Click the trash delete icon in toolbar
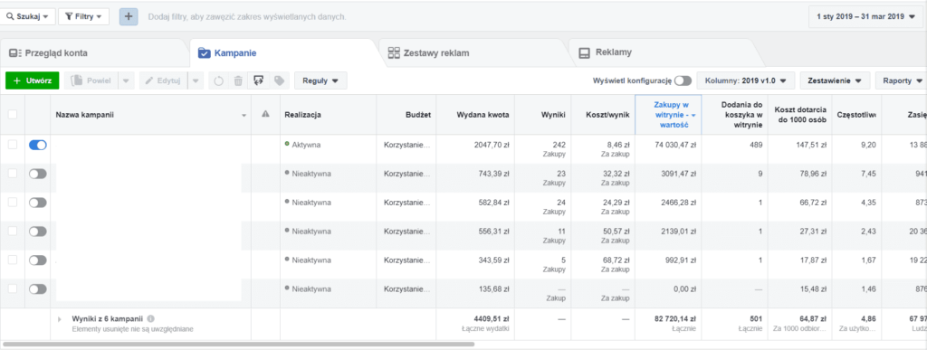This screenshot has height=350, width=927. pos(238,80)
